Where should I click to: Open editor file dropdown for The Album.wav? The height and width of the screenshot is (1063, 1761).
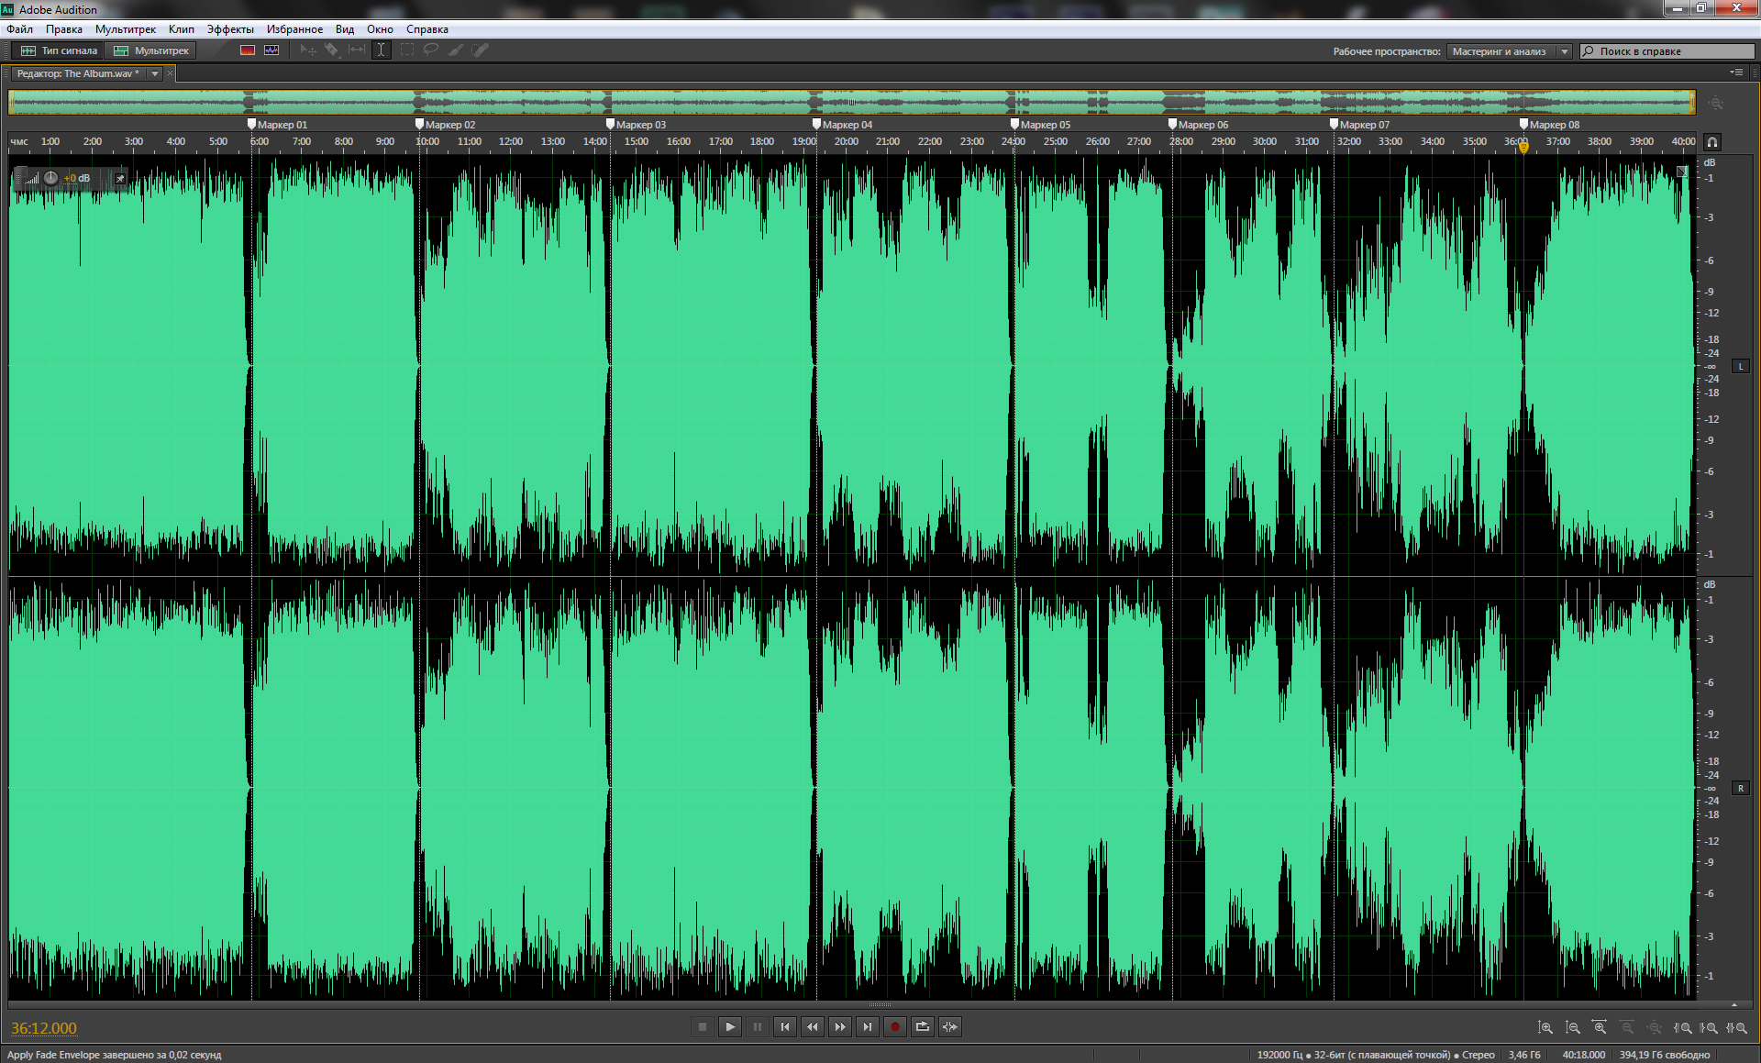(155, 73)
